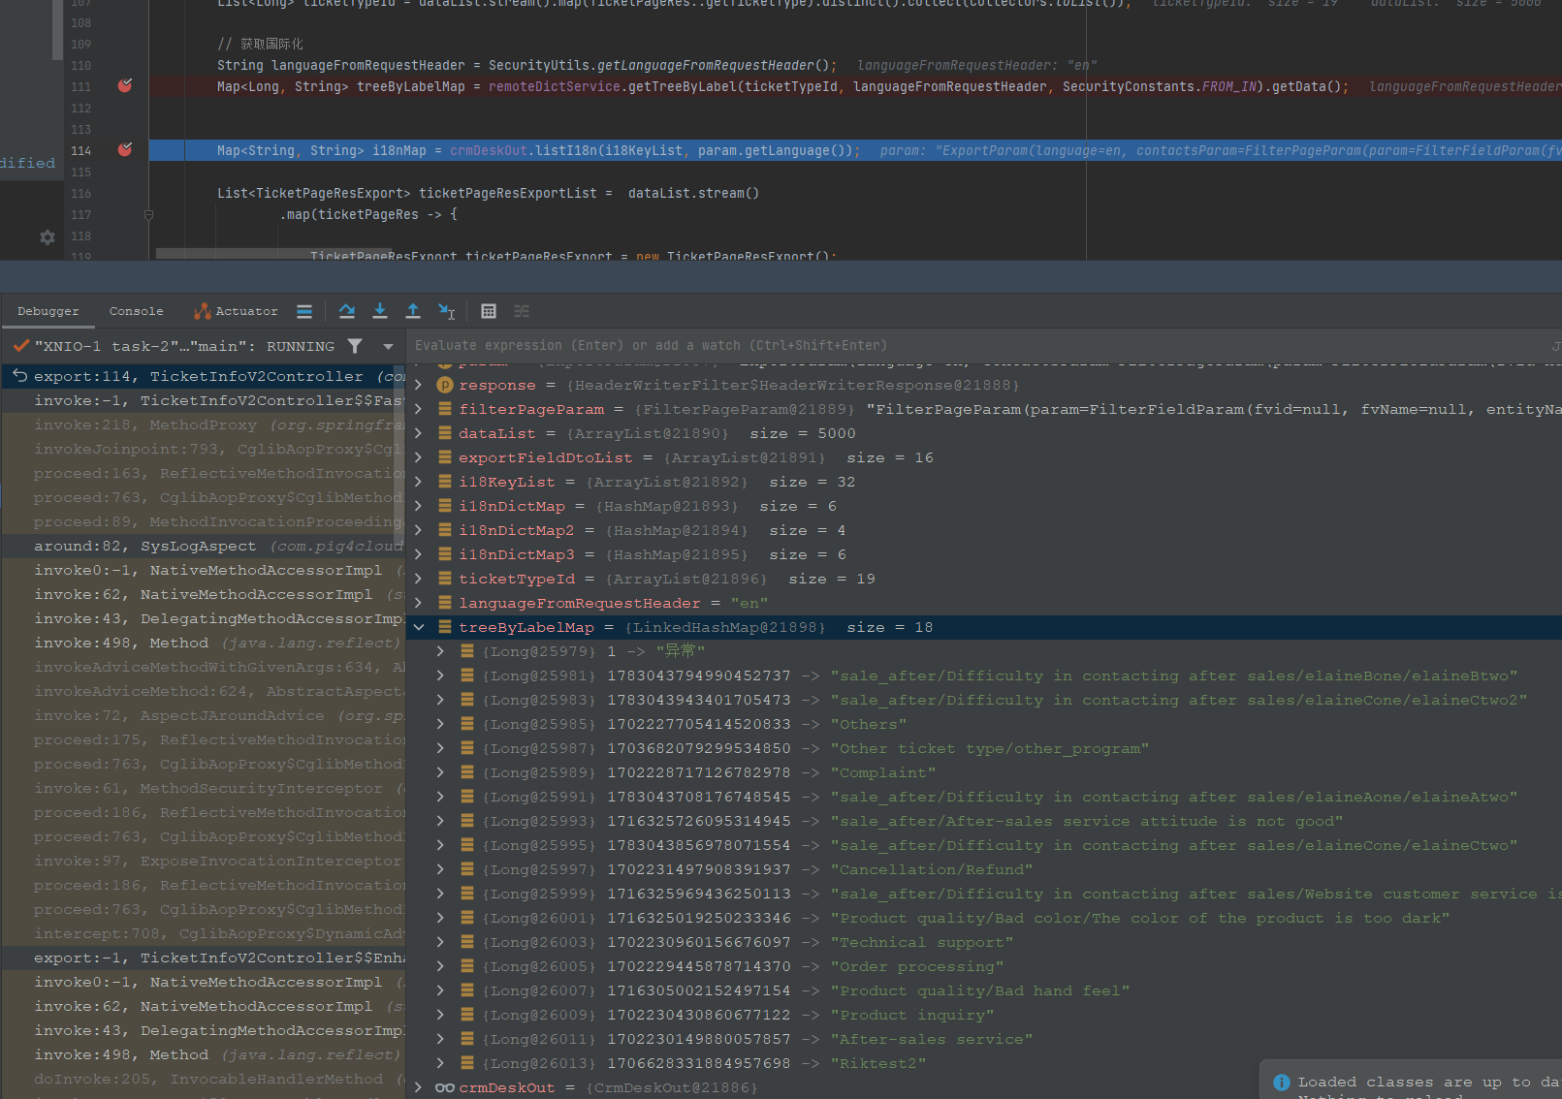Image resolution: width=1562 pixels, height=1099 pixels.
Task: Expand the exportFieldDtoList variable node
Action: pyautogui.click(x=419, y=457)
